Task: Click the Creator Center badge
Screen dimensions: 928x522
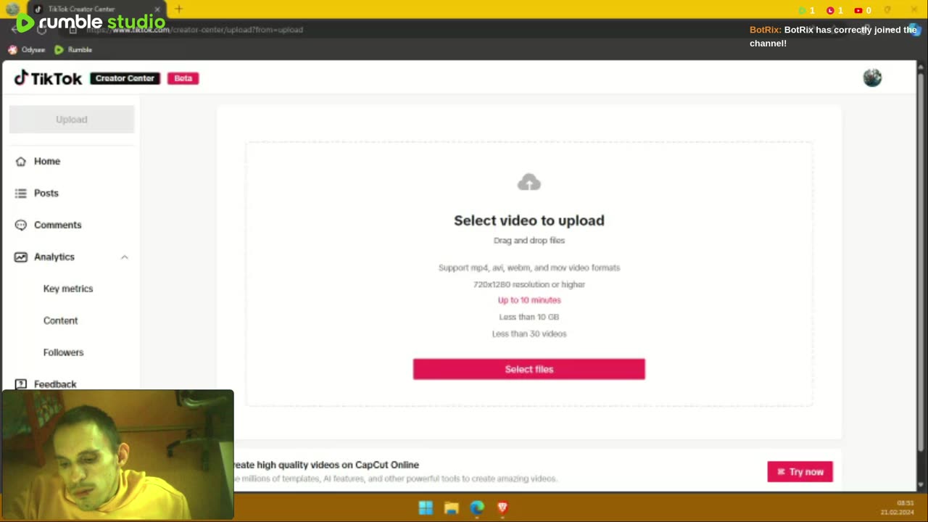Action: click(125, 78)
